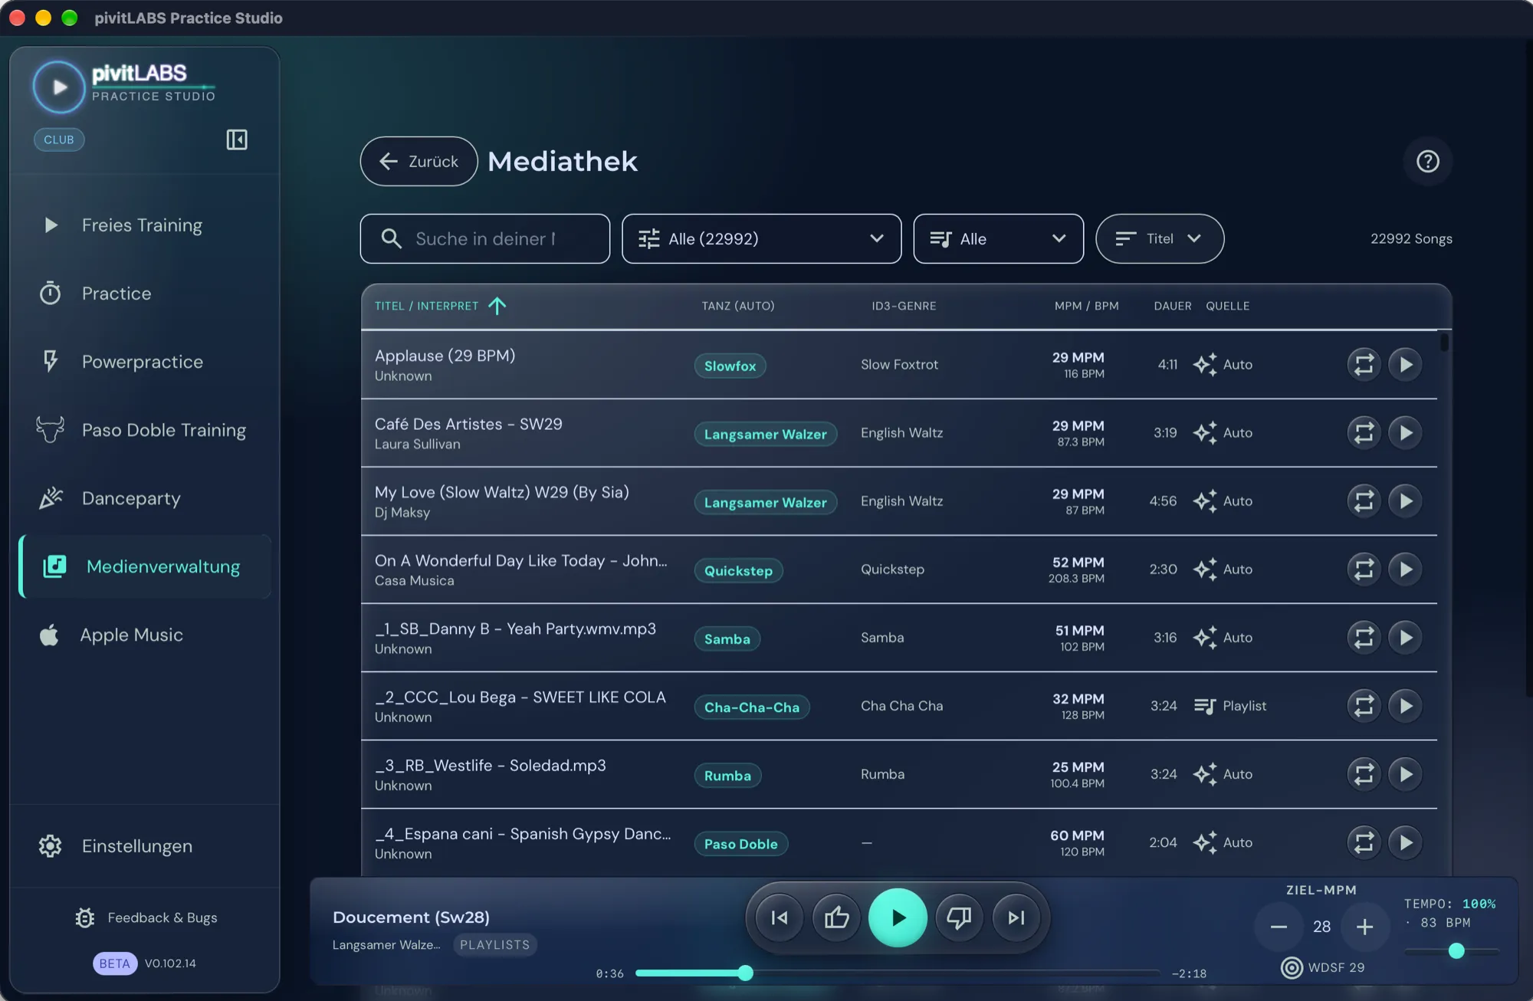Screen dimensions: 1533x1001
Task: Click the song list vertical scrollbar
Action: click(x=1445, y=341)
